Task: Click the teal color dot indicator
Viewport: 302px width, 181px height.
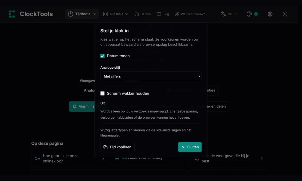Action: [256, 14]
